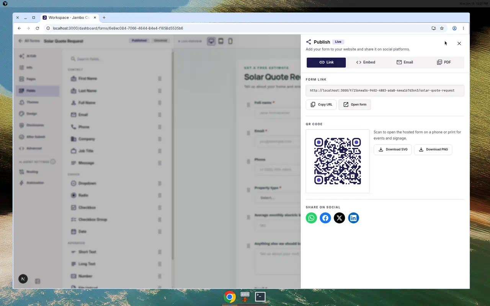
Task: Open Pages in the left sidebar
Action: click(37, 79)
